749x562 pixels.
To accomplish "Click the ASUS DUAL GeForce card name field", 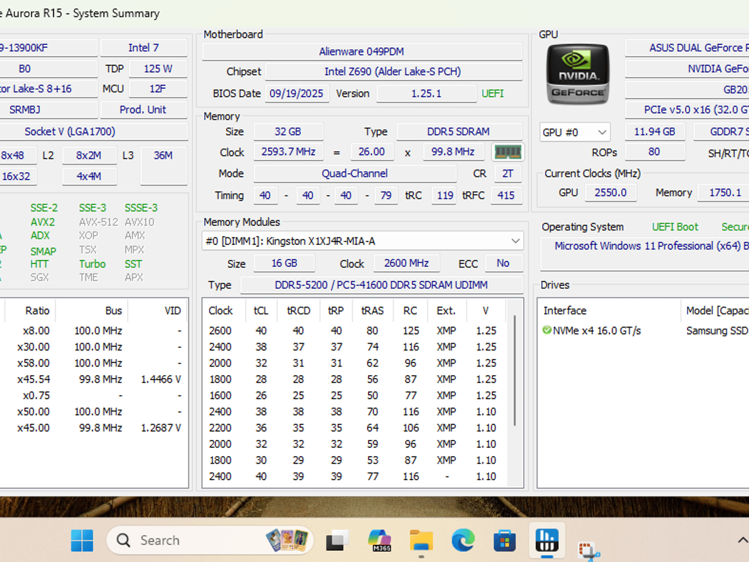I will coord(687,48).
